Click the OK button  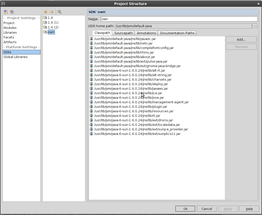(x=185, y=209)
